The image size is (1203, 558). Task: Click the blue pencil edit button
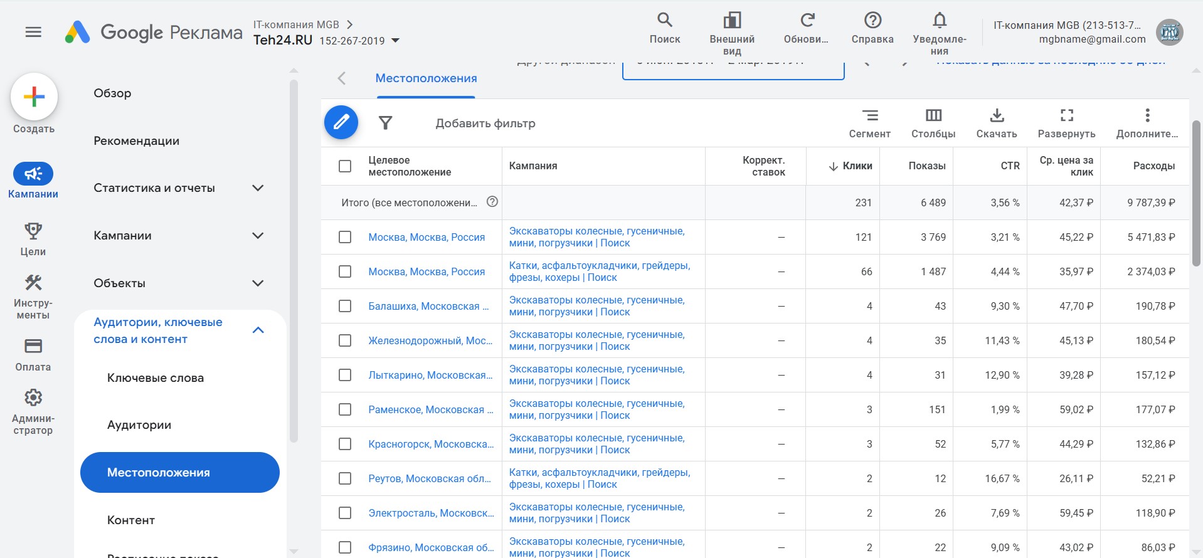pyautogui.click(x=341, y=122)
